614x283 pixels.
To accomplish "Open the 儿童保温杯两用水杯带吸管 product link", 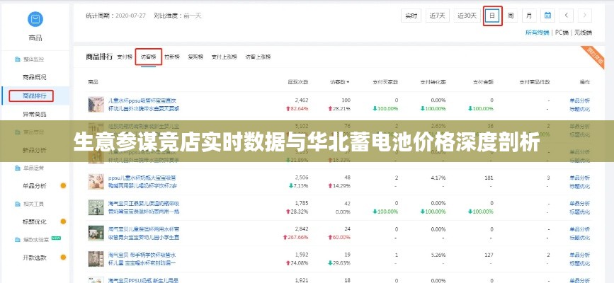I will (144, 233).
